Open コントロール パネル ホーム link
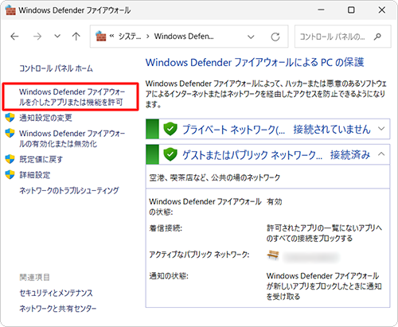Image resolution: width=398 pixels, height=327 pixels. point(56,68)
